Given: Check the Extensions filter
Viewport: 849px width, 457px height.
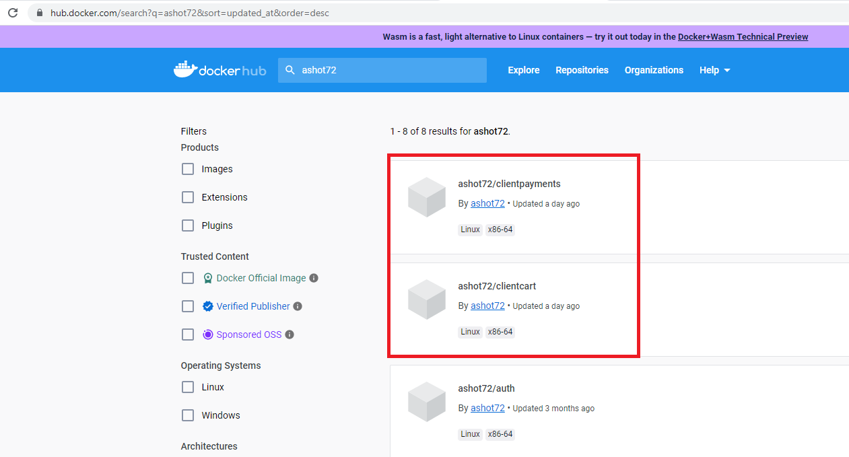Looking at the screenshot, I should click(x=188, y=197).
